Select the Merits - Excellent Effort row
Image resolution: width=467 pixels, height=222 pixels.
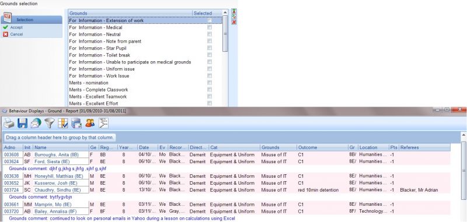pos(145,103)
